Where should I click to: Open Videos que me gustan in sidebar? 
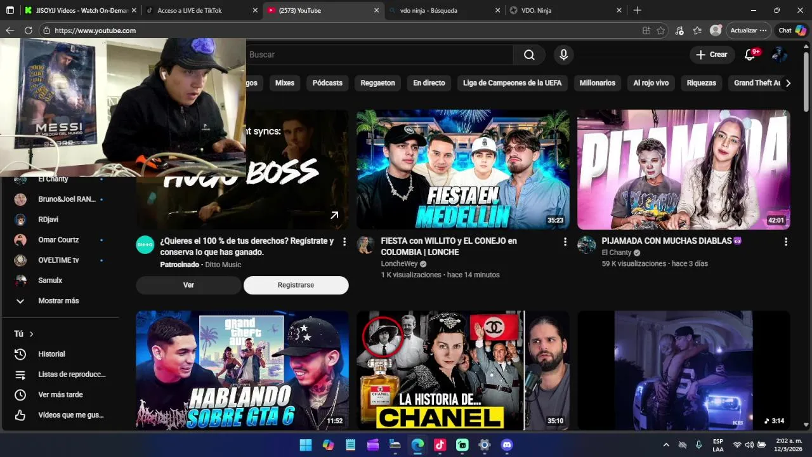(x=60, y=415)
